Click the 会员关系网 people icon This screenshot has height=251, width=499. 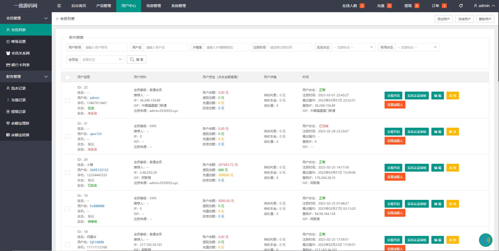coord(8,53)
